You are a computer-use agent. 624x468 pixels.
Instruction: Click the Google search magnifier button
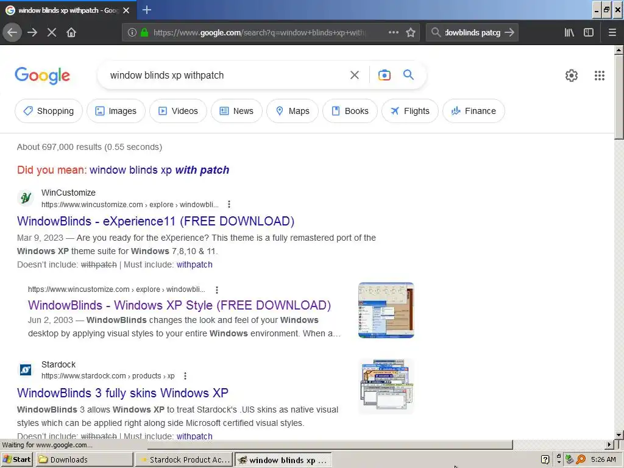pyautogui.click(x=408, y=75)
